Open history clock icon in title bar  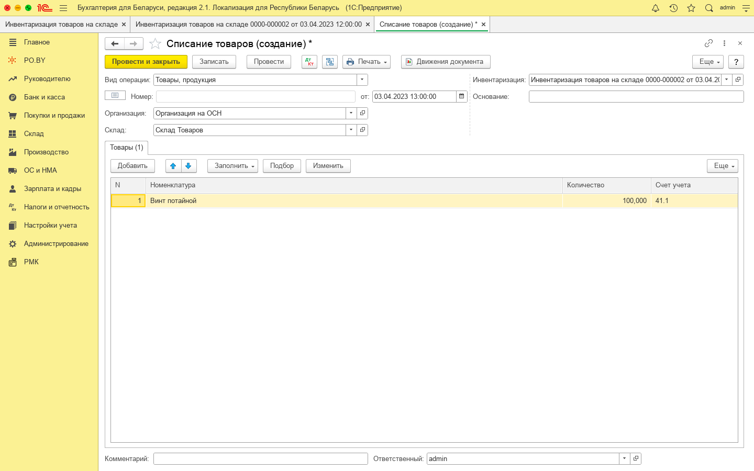(673, 8)
